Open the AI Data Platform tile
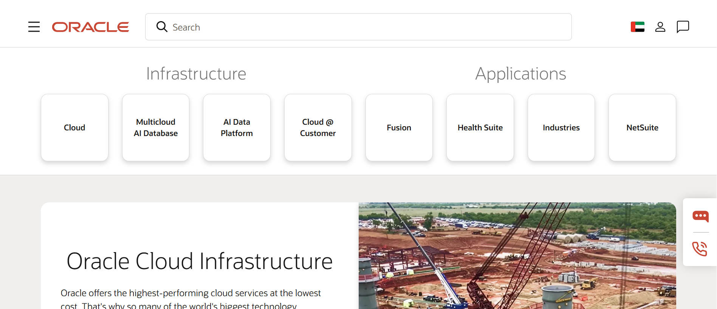This screenshot has width=717, height=309. (x=237, y=128)
